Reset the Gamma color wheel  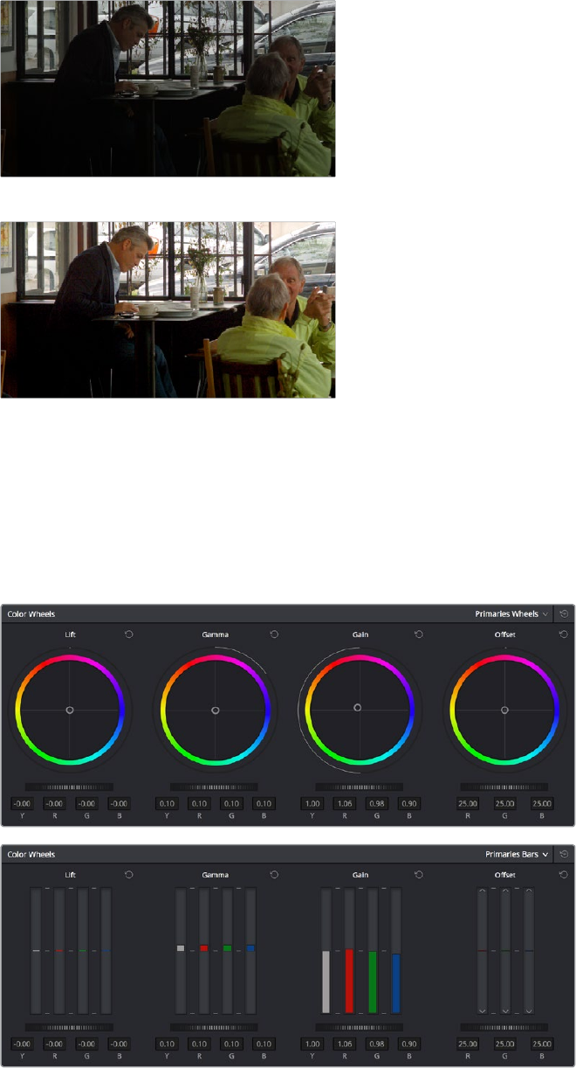(x=274, y=634)
